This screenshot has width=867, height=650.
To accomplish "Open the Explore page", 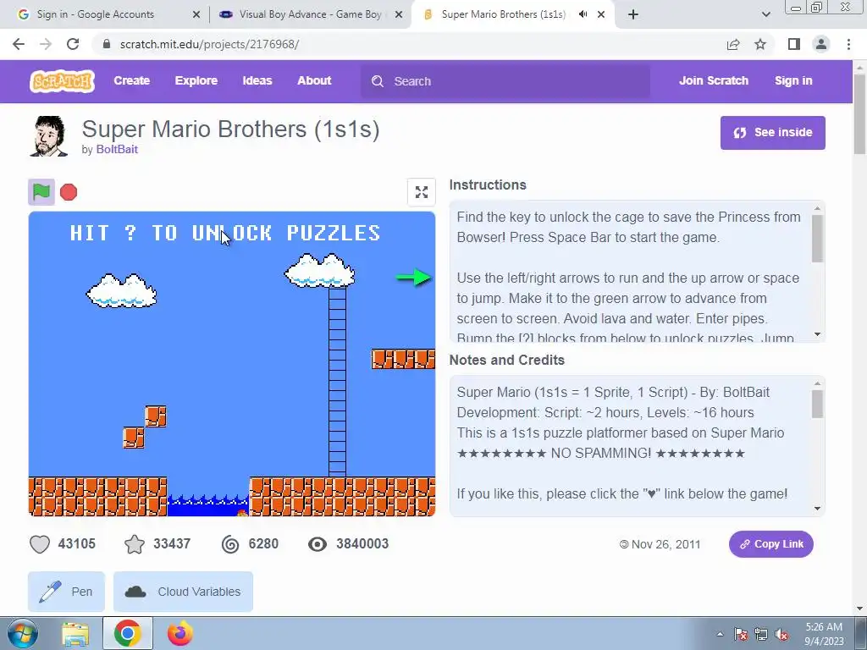I will click(x=196, y=80).
